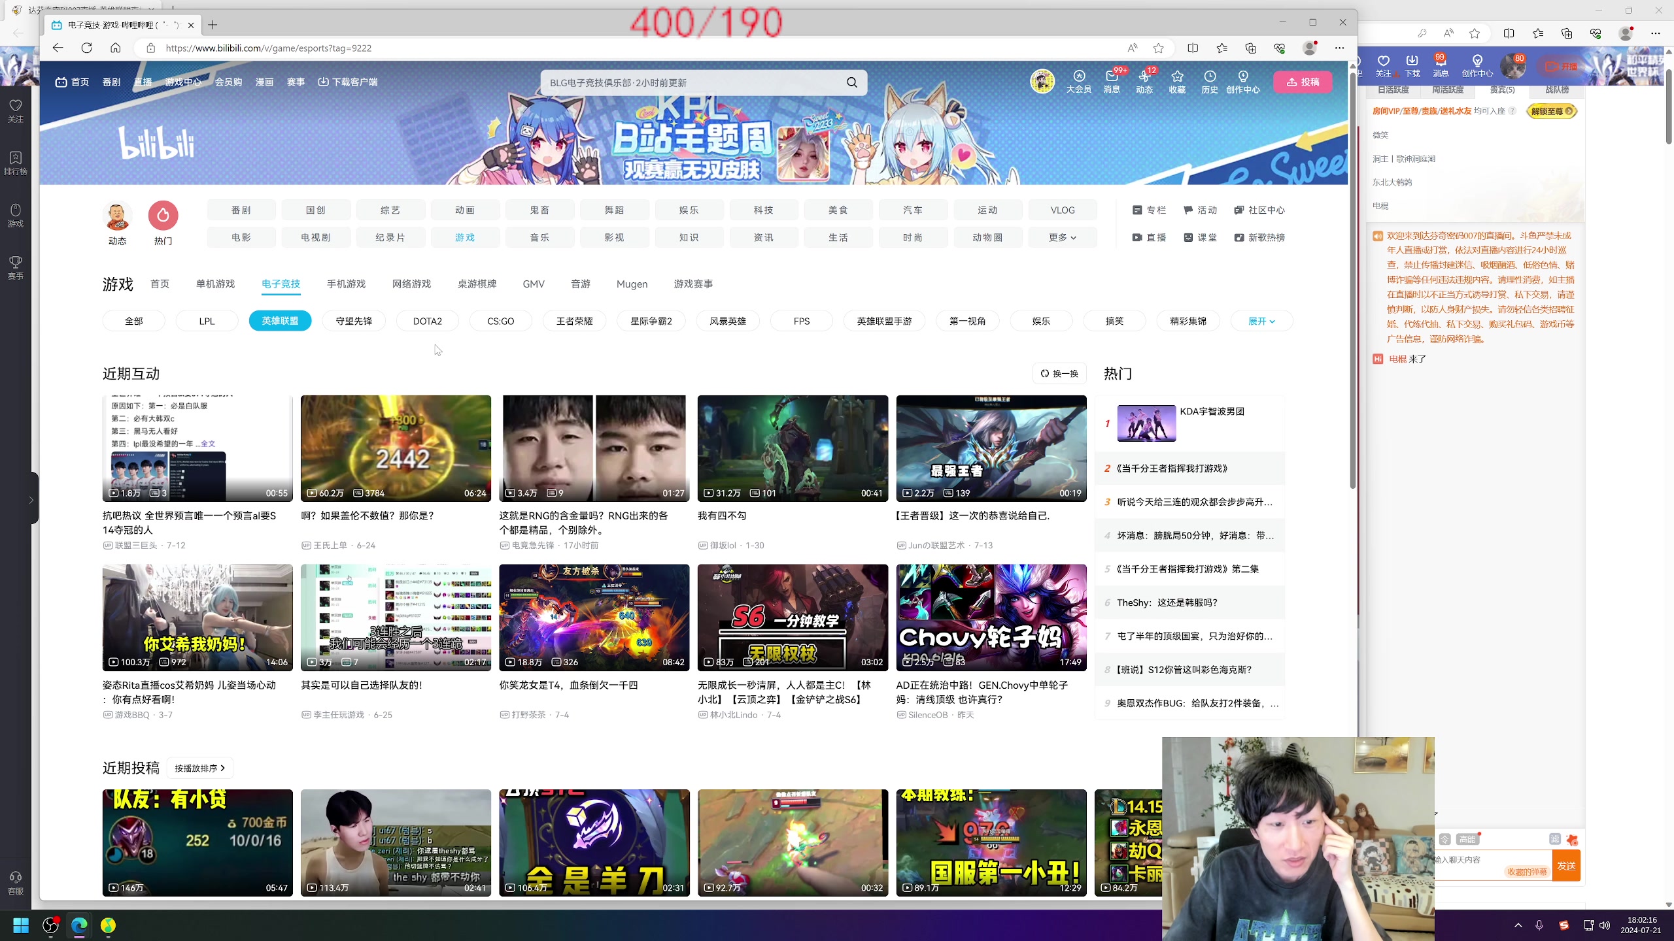Viewport: 1674px width, 941px height.
Task: Open 动态 feed icon with 12 badge
Action: (1144, 82)
